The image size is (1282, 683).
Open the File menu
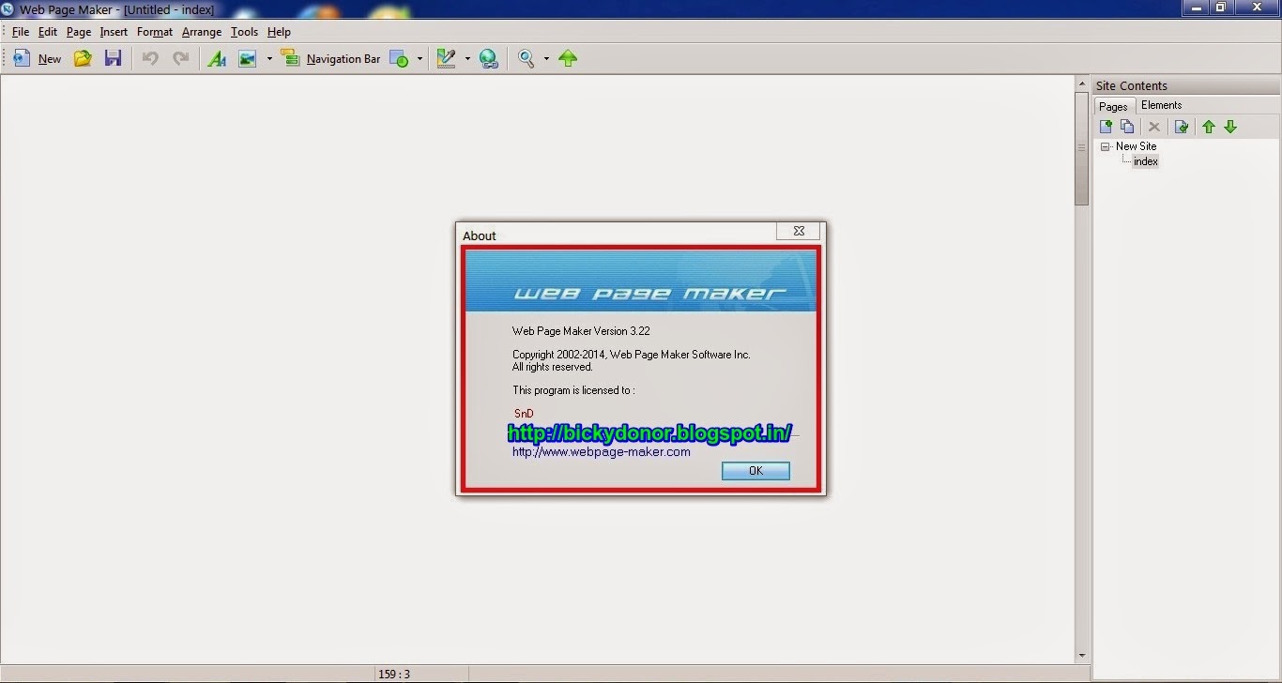pyautogui.click(x=21, y=32)
